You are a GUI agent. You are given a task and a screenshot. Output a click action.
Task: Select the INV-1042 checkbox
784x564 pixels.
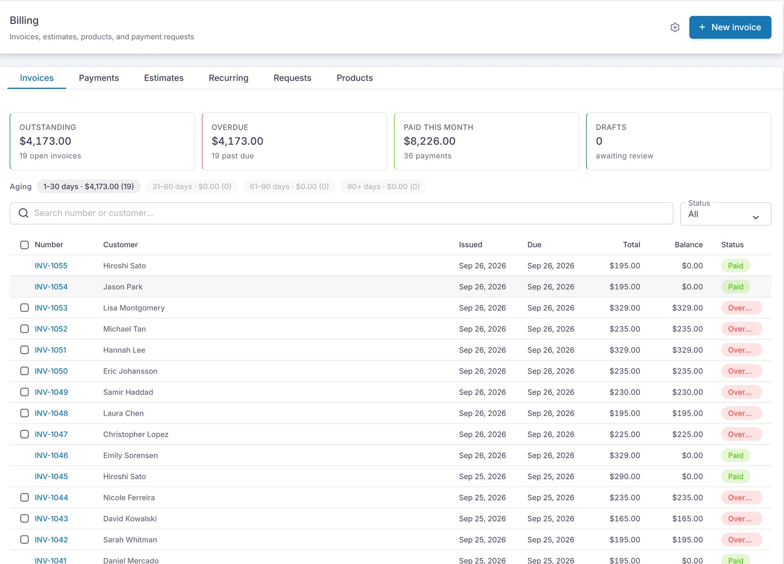[24, 540]
